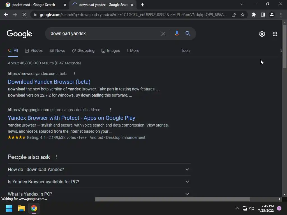Open File Explorer from the taskbar

click(x=21, y=208)
